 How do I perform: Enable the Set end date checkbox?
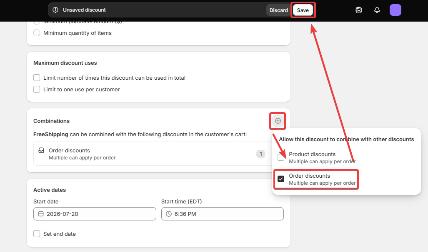pos(37,234)
